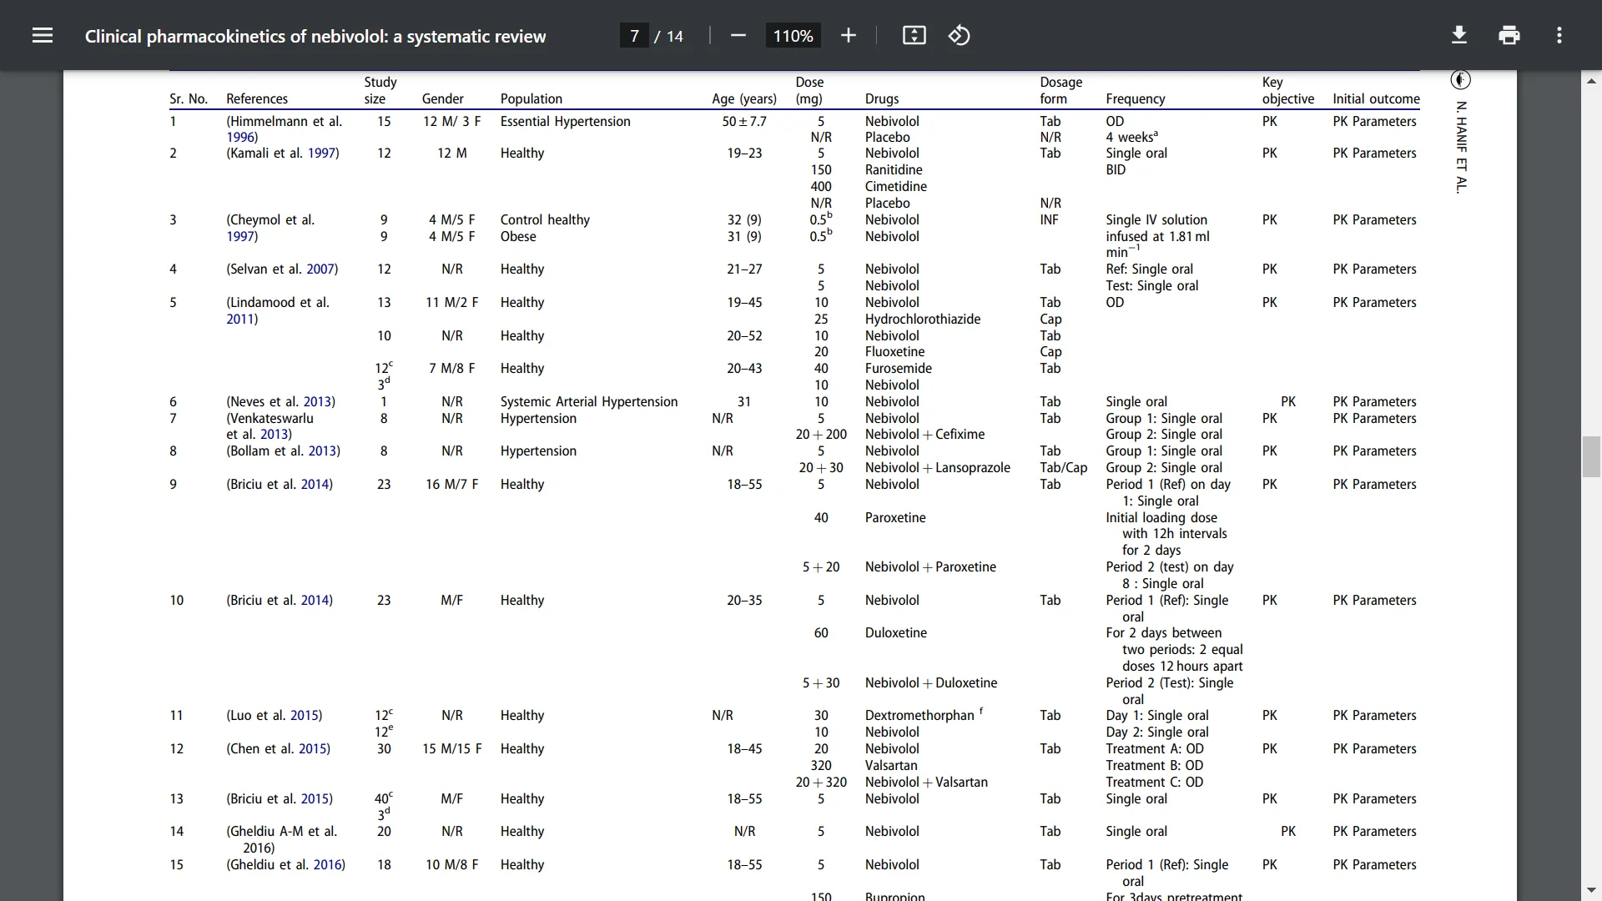Follow the Bollam et al. 2013 reference
Screen dimensions: 1602x901
(323, 451)
